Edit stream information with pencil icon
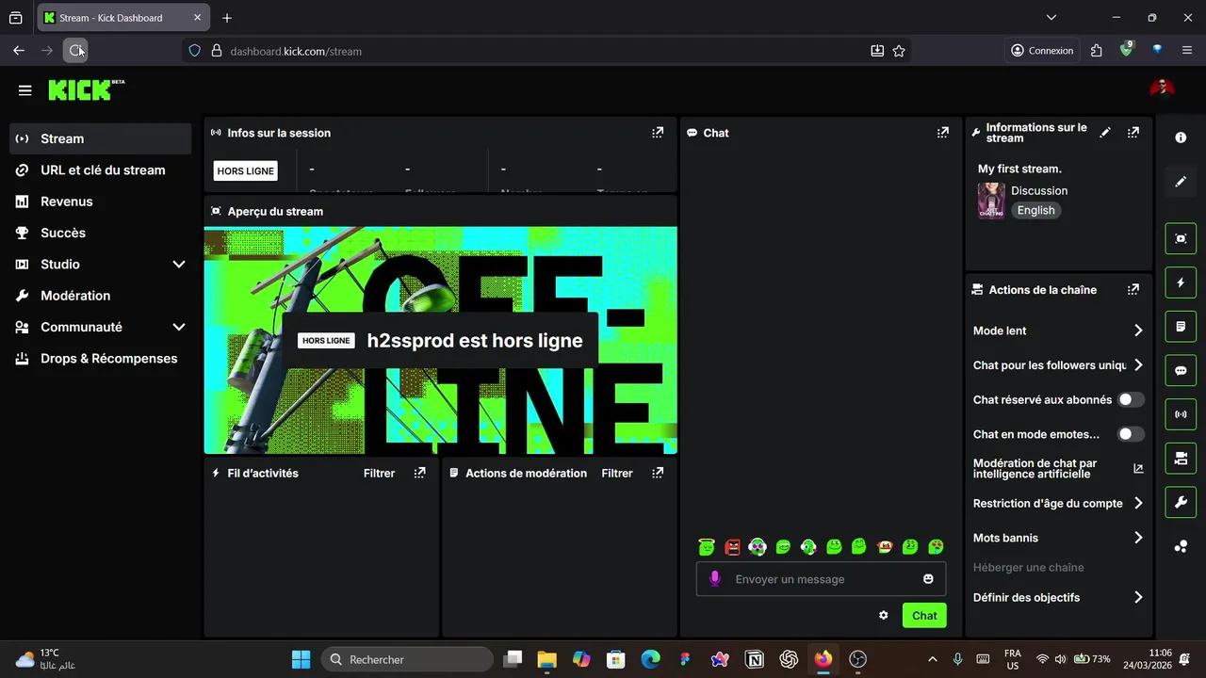The image size is (1206, 678). pyautogui.click(x=1105, y=133)
